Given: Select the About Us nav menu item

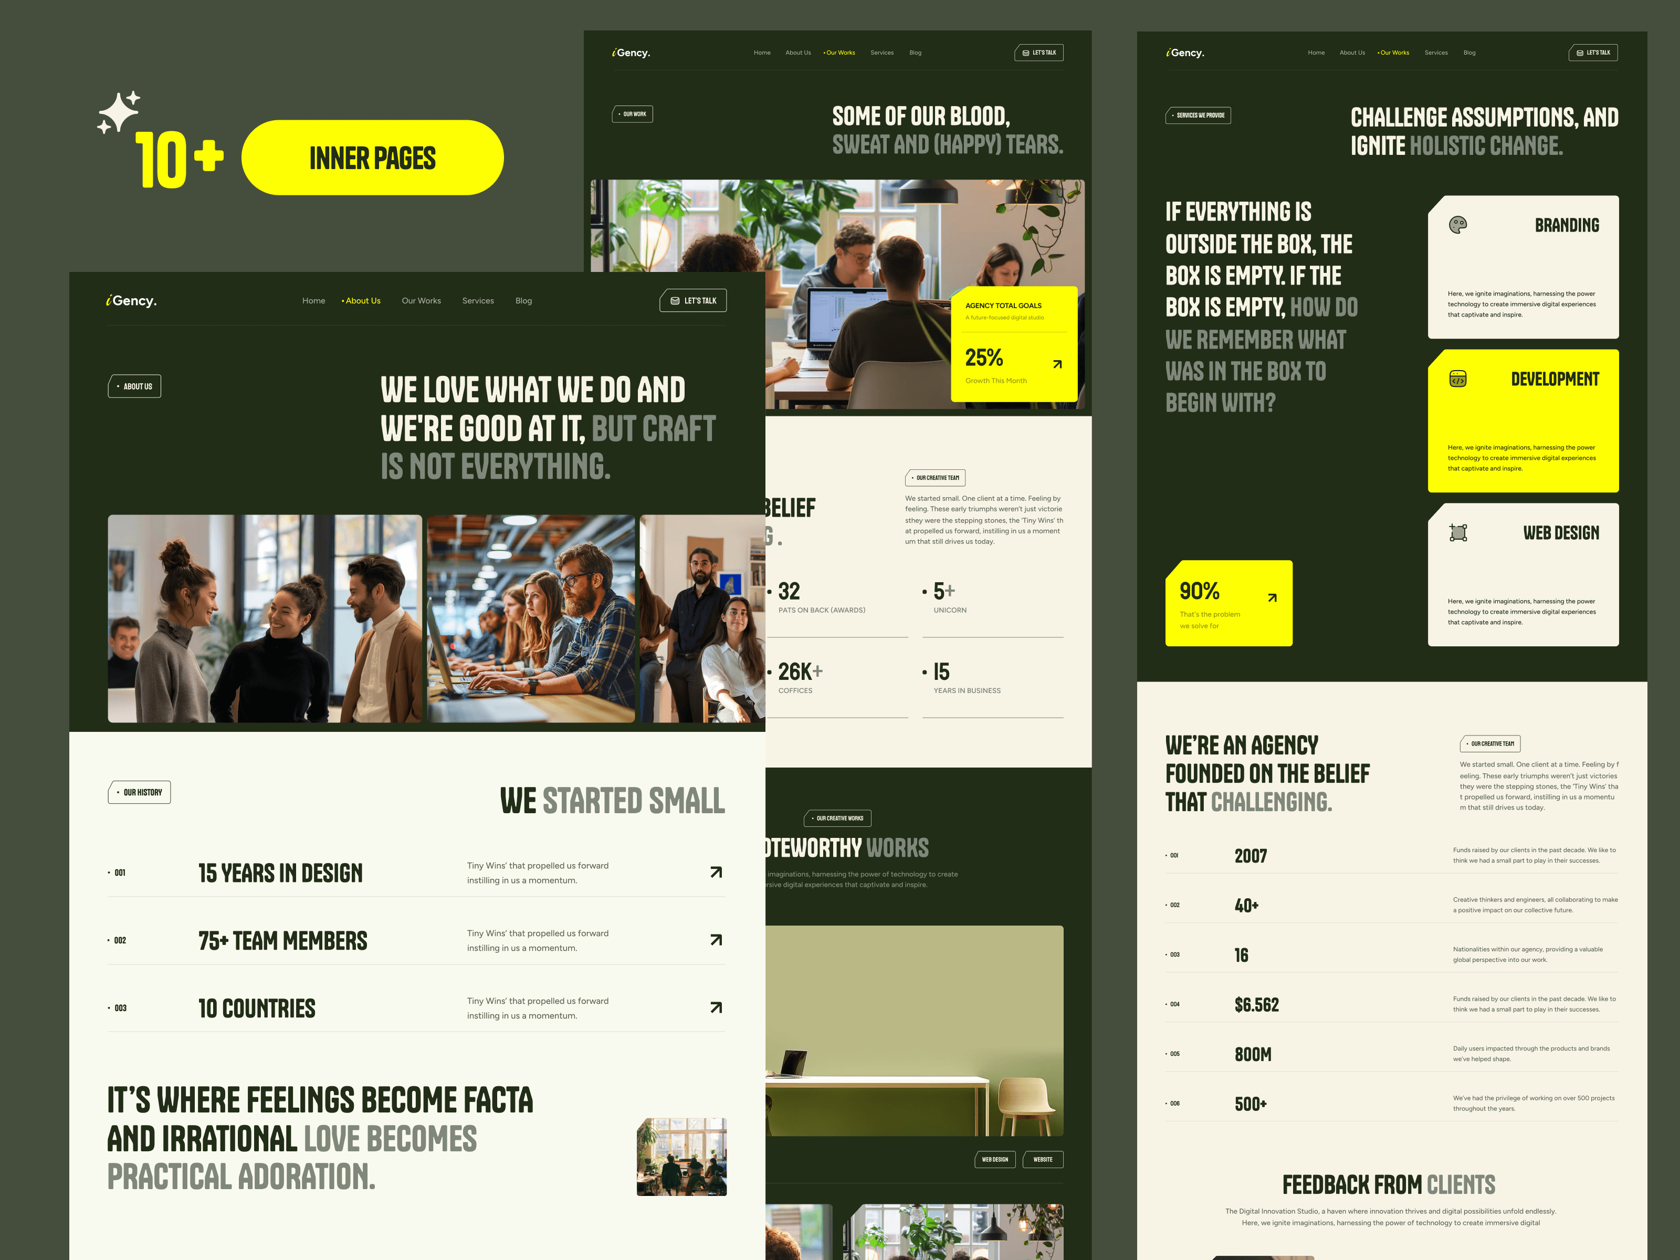Looking at the screenshot, I should click(362, 300).
